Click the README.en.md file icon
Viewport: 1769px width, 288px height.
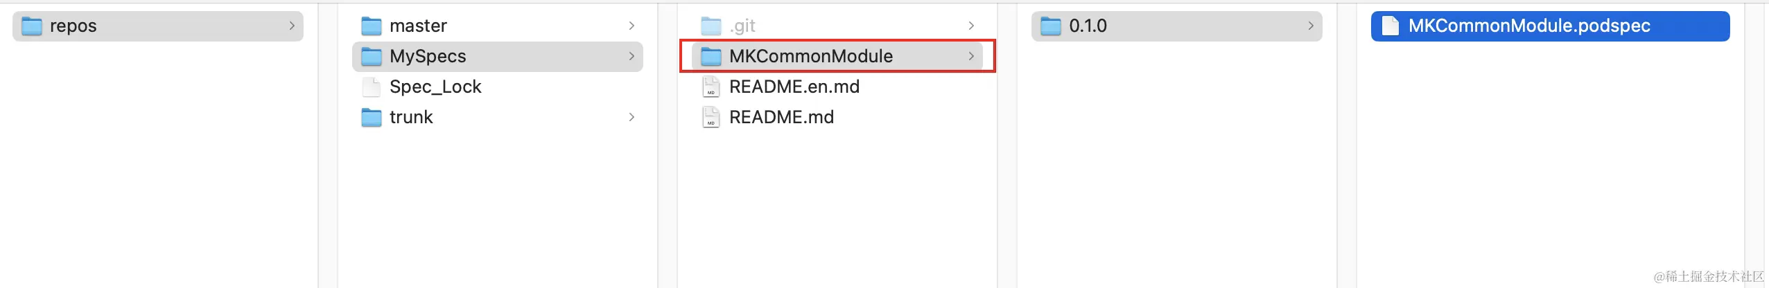click(711, 87)
